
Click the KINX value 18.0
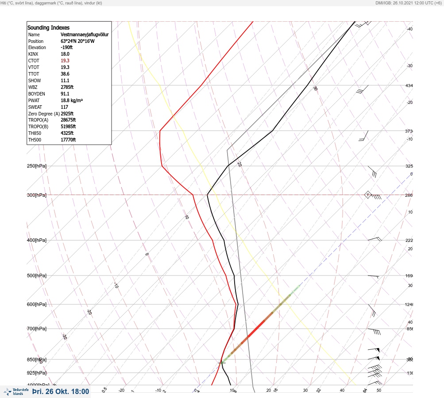coord(65,54)
